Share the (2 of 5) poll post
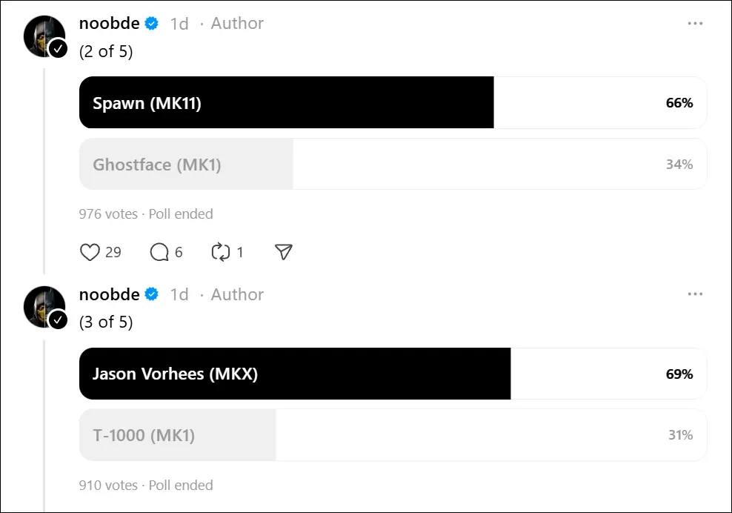 point(283,253)
